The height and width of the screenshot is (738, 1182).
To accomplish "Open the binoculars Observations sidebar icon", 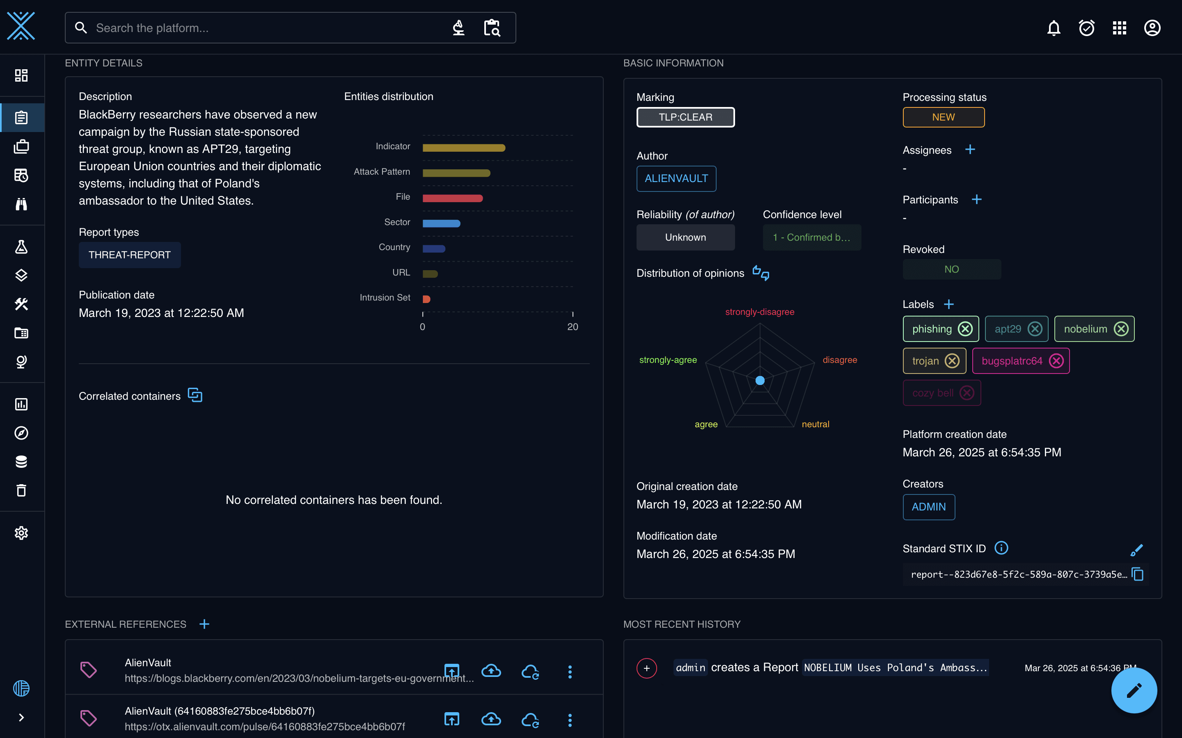I will pos(21,204).
